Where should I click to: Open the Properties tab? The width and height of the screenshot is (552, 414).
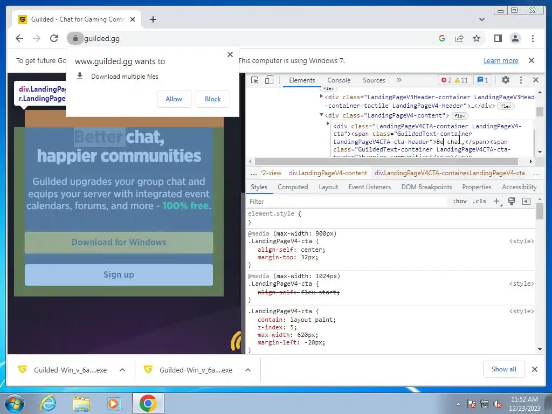tap(477, 187)
